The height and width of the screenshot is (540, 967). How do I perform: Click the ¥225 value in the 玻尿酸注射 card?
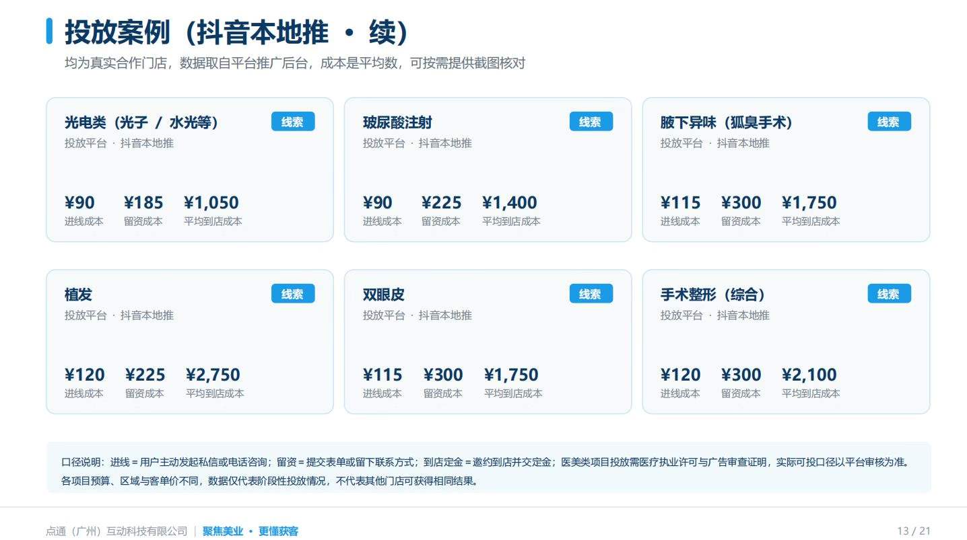click(x=442, y=202)
